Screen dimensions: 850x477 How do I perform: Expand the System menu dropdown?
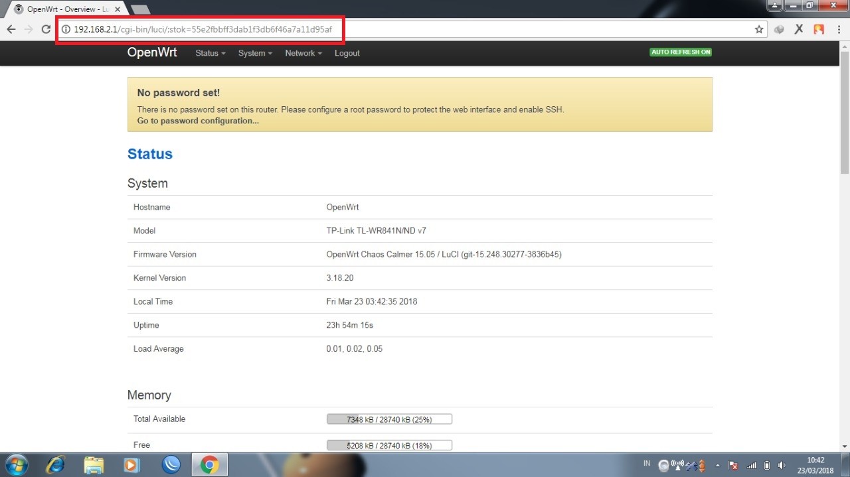click(255, 53)
